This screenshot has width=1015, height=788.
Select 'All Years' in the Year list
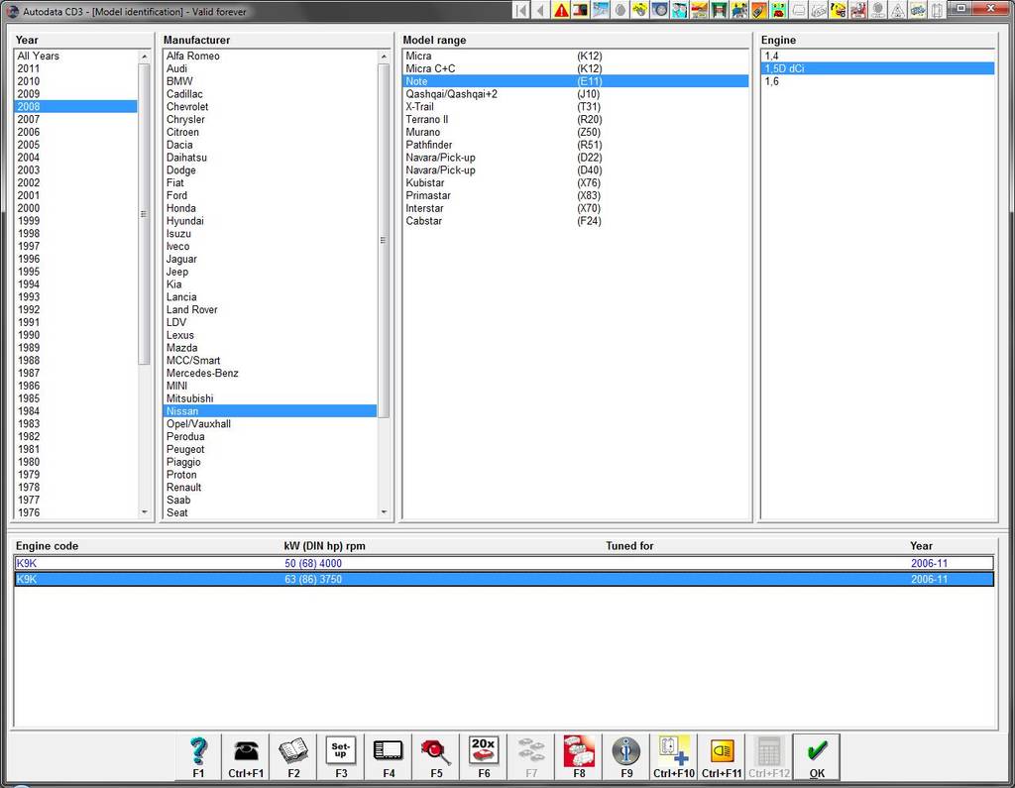[75, 56]
